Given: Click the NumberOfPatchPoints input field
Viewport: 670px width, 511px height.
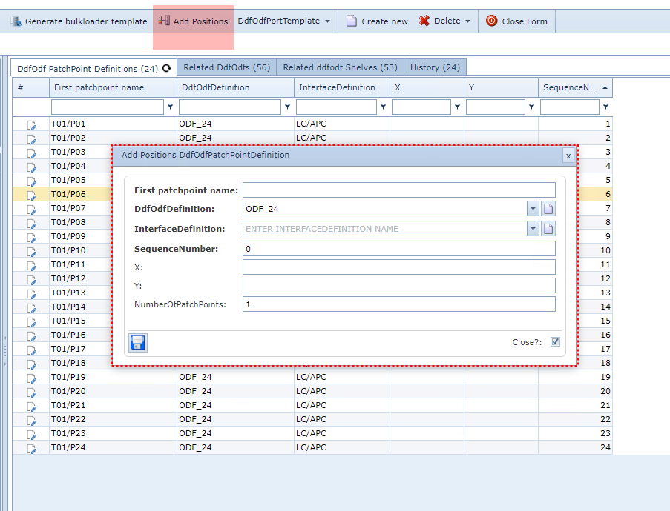Looking at the screenshot, I should pyautogui.click(x=398, y=304).
